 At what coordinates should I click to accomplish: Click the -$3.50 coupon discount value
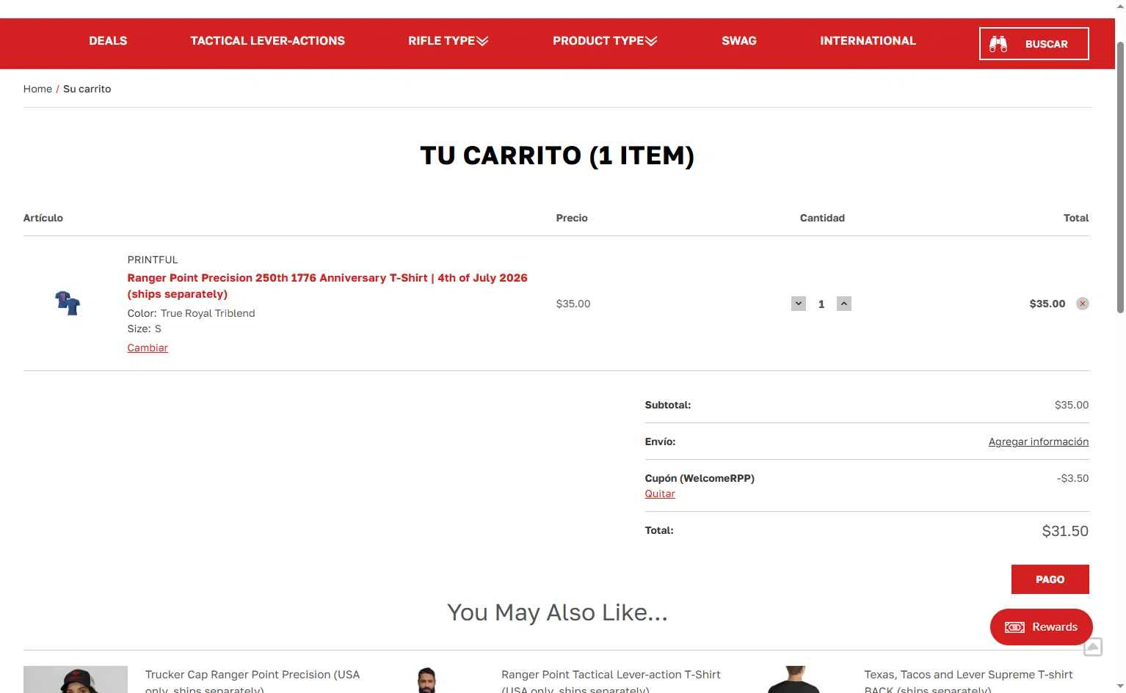click(1072, 478)
